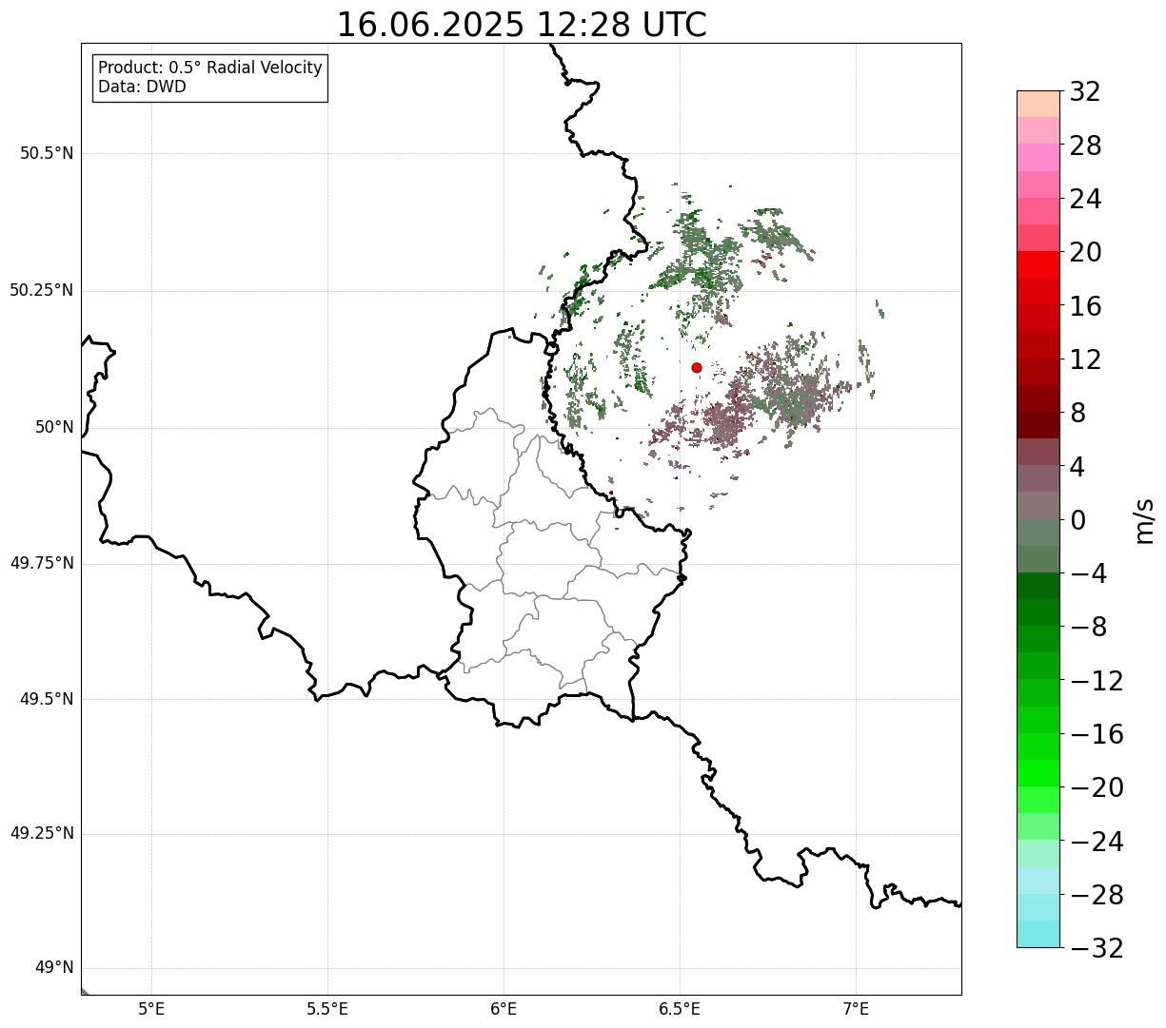Click the latitude label 50°N
The image size is (1166, 1028).
tap(54, 427)
